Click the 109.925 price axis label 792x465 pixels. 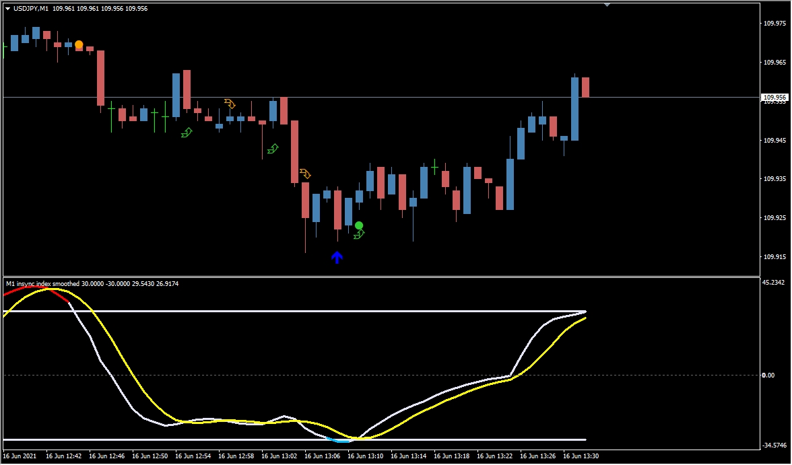tap(774, 217)
